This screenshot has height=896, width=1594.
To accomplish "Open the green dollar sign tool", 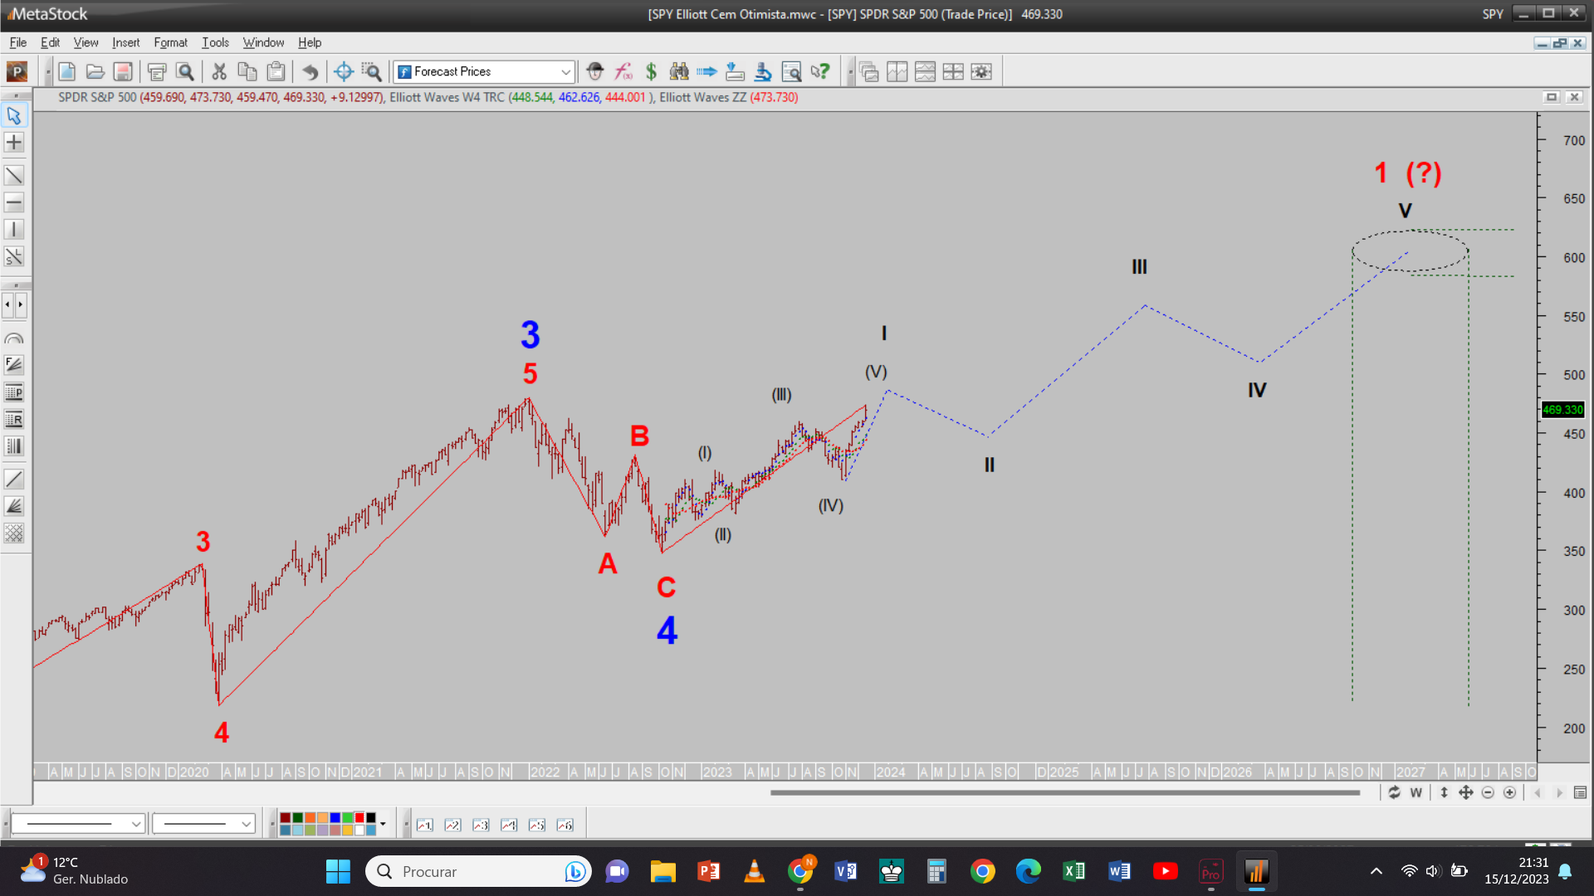I will point(651,72).
